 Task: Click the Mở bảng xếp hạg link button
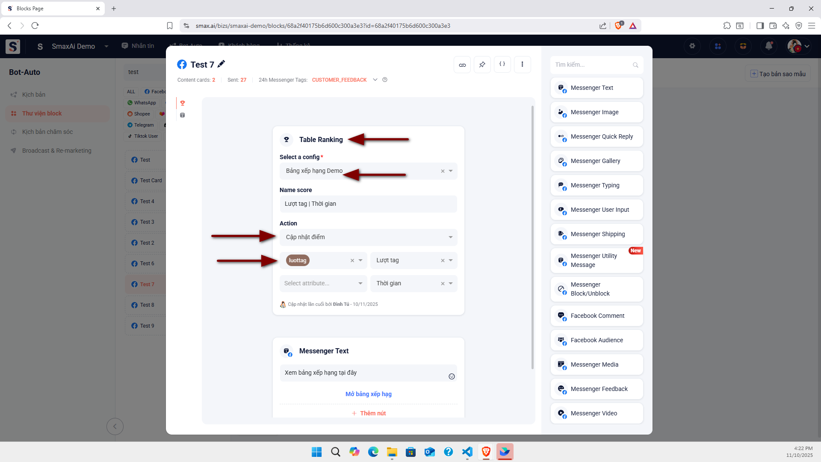pos(368,394)
